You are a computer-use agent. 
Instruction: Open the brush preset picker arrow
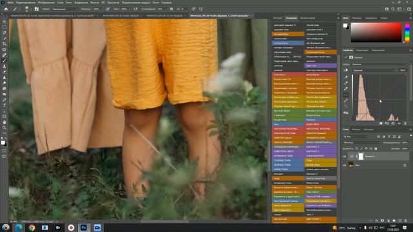(x=31, y=9)
